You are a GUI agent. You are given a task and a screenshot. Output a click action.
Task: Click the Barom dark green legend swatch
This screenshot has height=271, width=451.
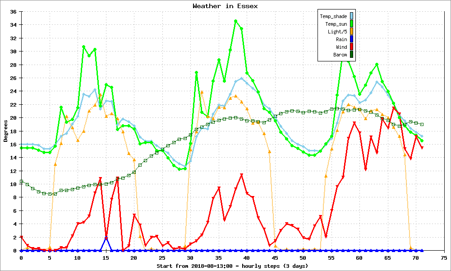351,55
